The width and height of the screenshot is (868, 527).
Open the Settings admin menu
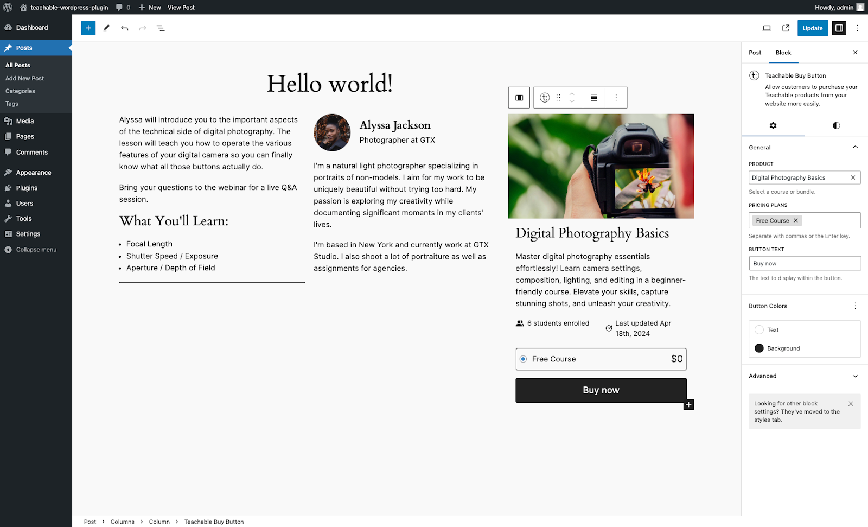tap(36, 234)
